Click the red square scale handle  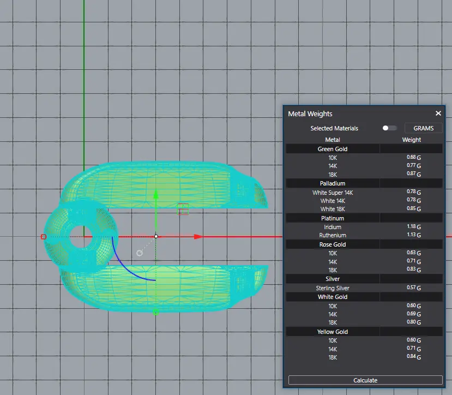(44, 237)
